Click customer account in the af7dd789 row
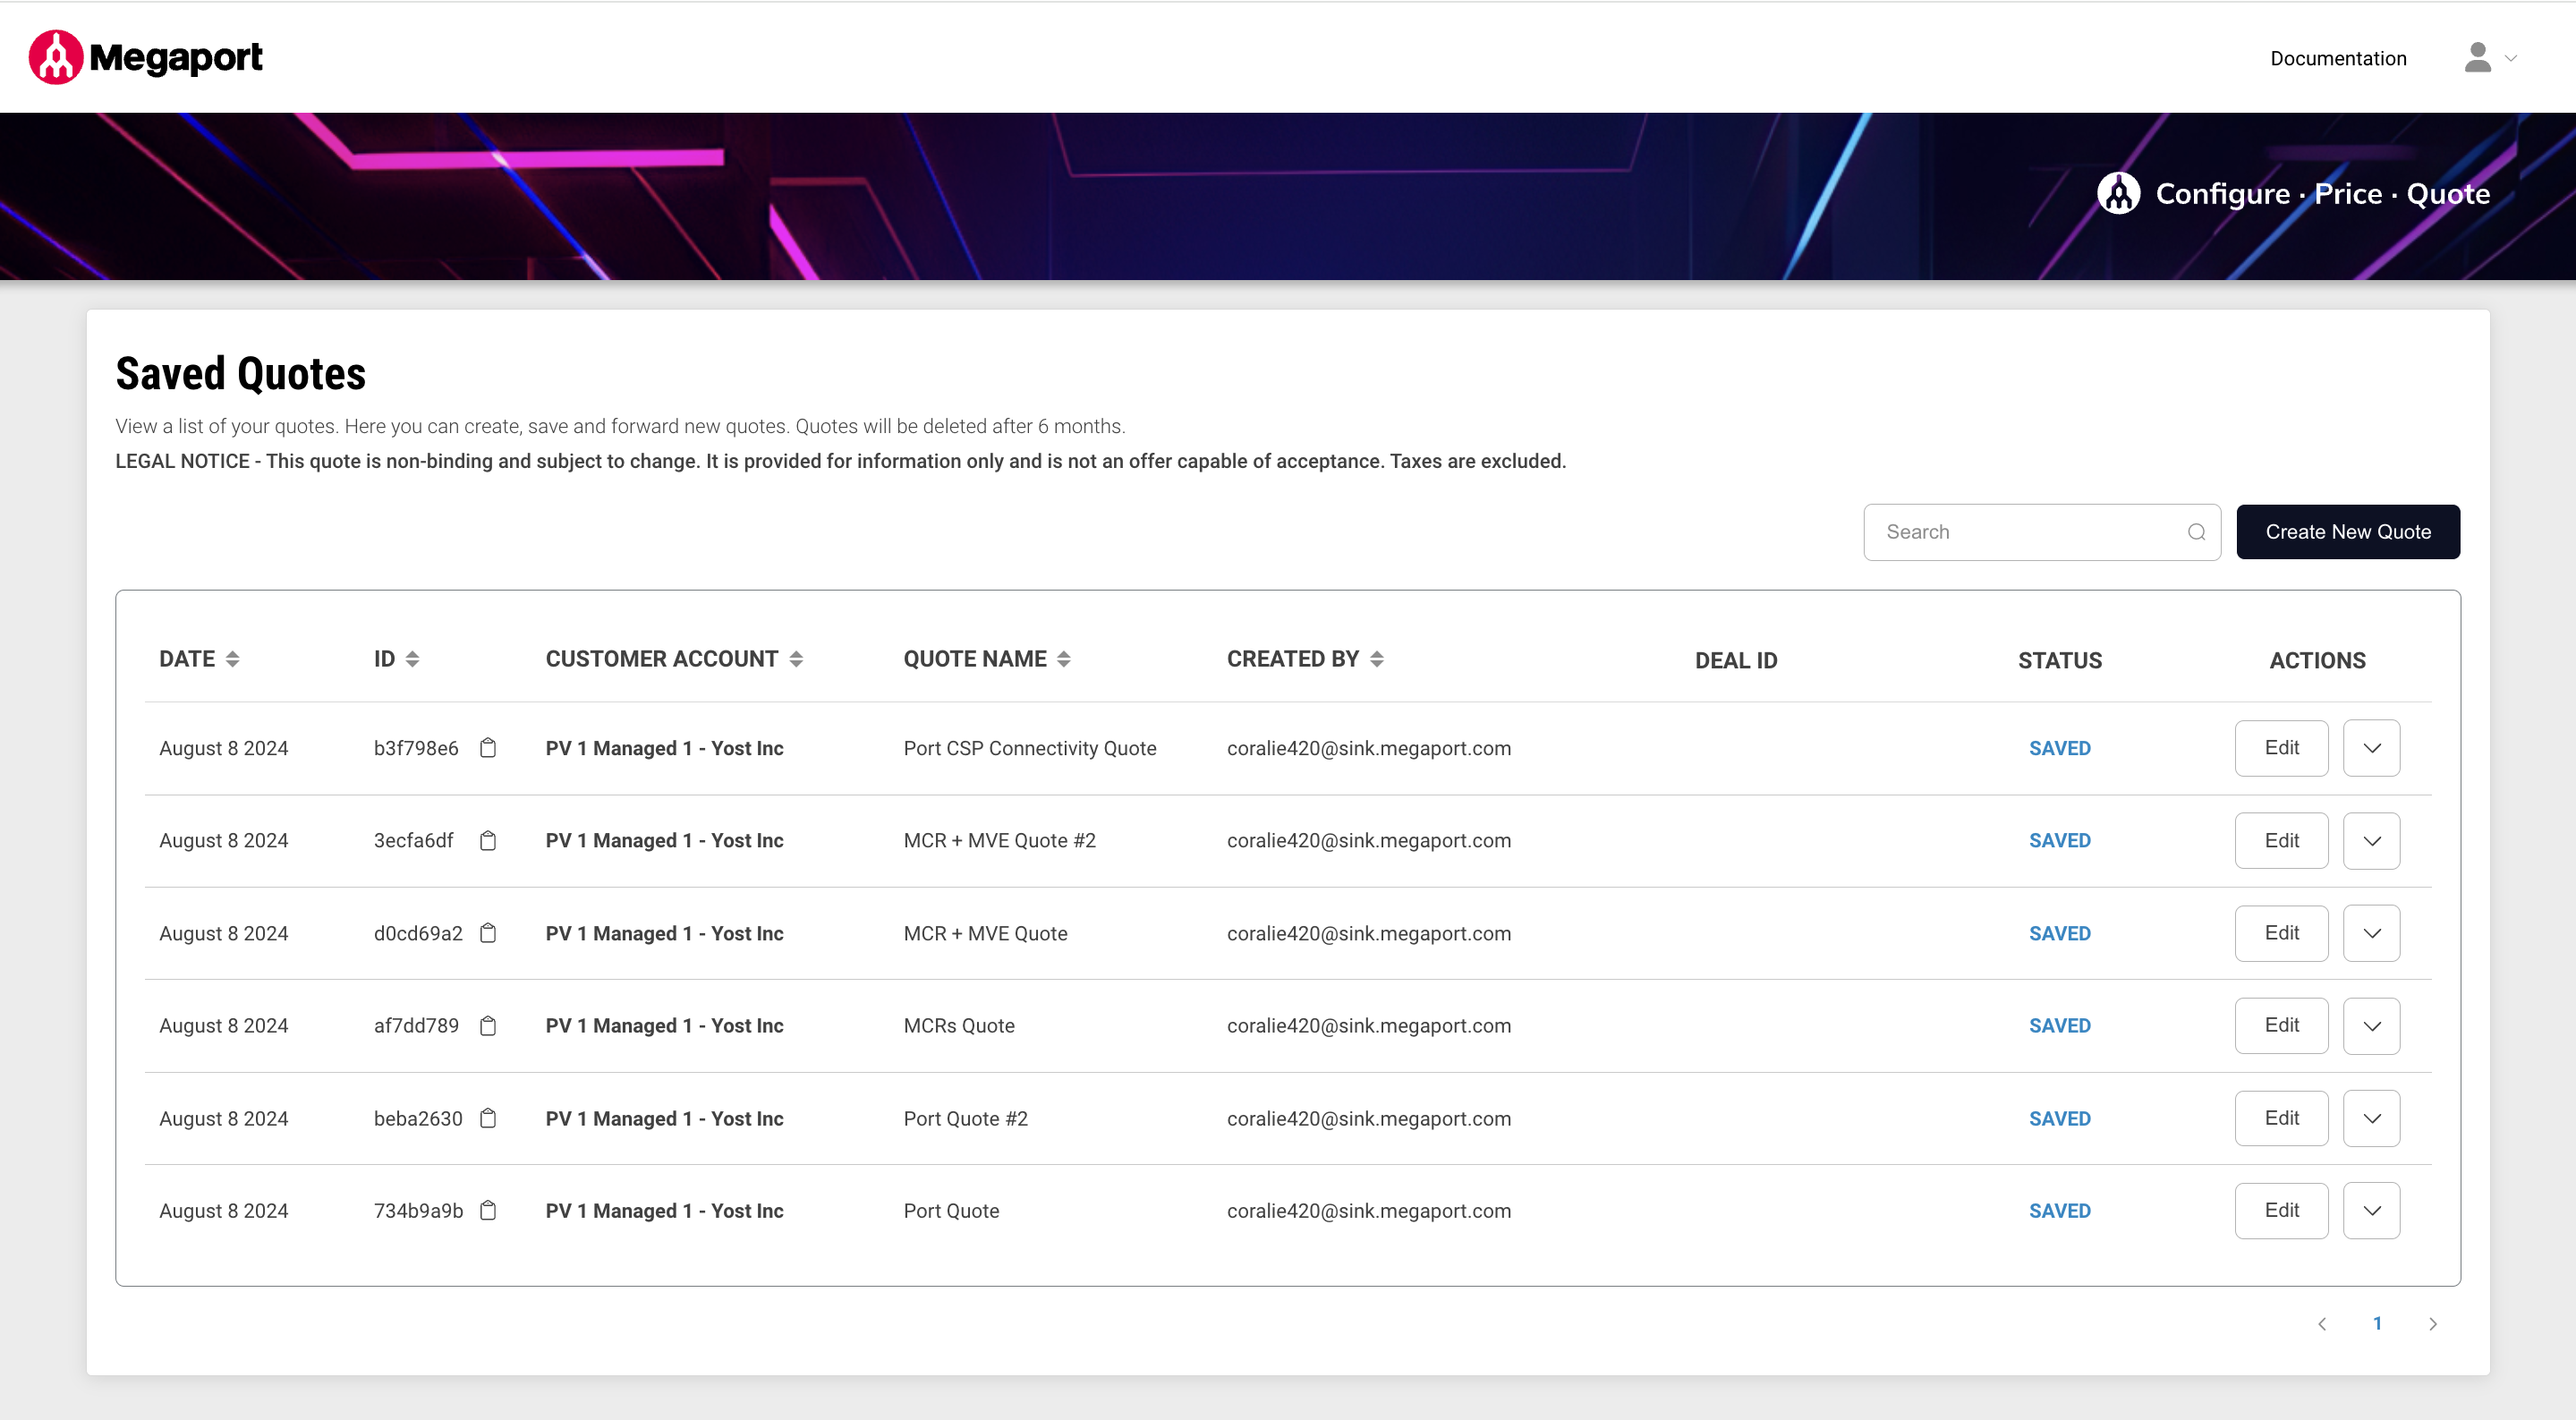 pyautogui.click(x=664, y=1026)
